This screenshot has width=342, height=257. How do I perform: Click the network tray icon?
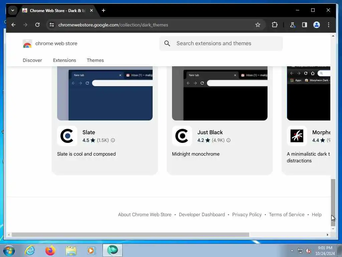pos(300,251)
